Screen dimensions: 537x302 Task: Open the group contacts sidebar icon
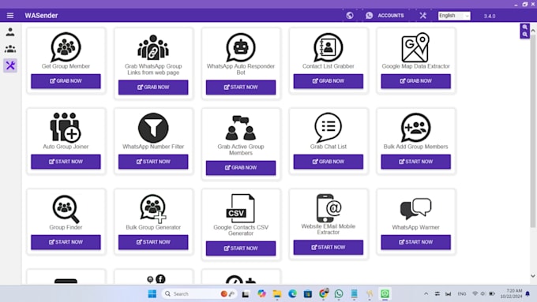[10, 49]
